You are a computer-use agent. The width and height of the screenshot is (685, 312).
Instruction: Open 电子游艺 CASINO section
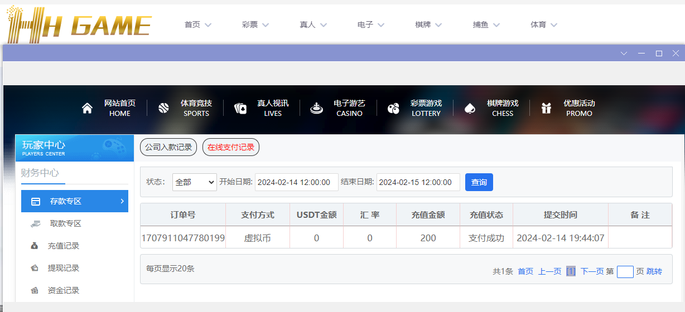pyautogui.click(x=349, y=108)
